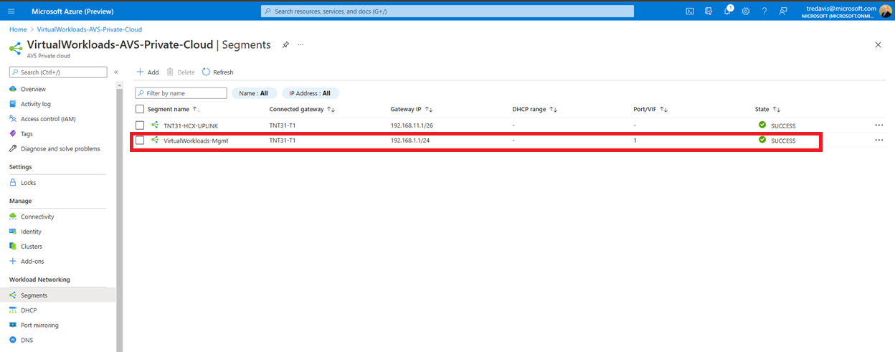The width and height of the screenshot is (895, 352).
Task: Open Connectivity under Manage
Action: 37,217
